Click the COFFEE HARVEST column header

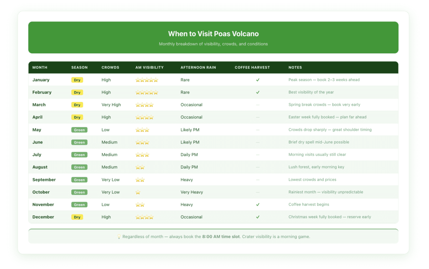[x=252, y=67]
